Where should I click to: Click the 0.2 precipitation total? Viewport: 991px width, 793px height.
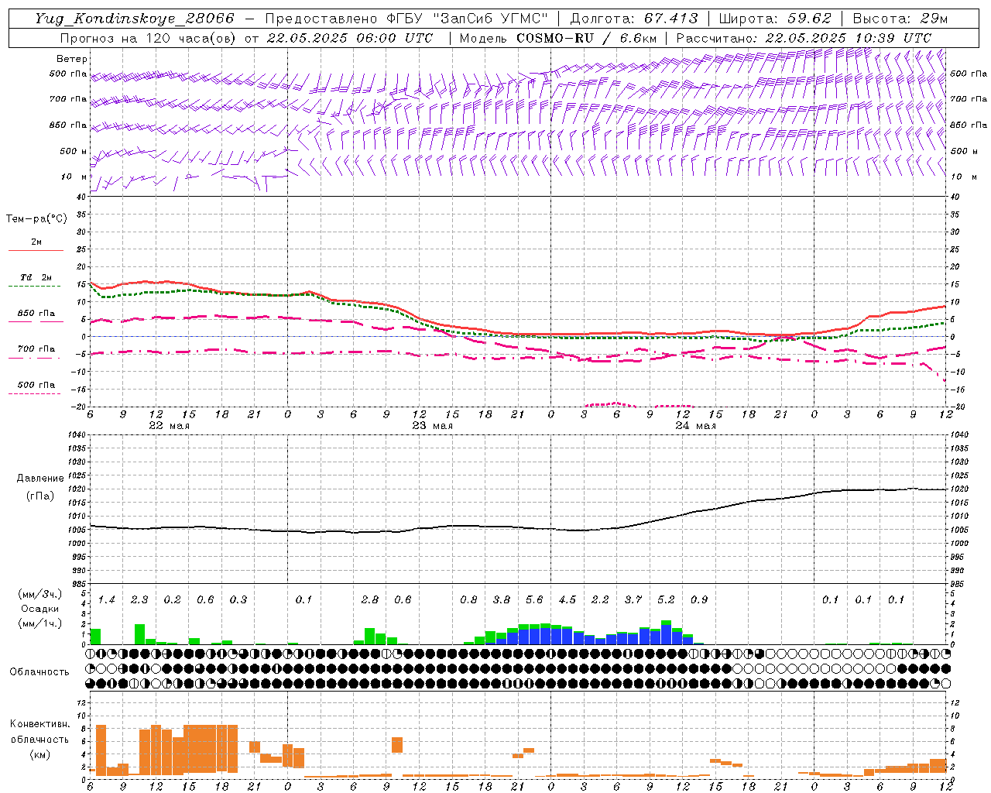click(173, 599)
